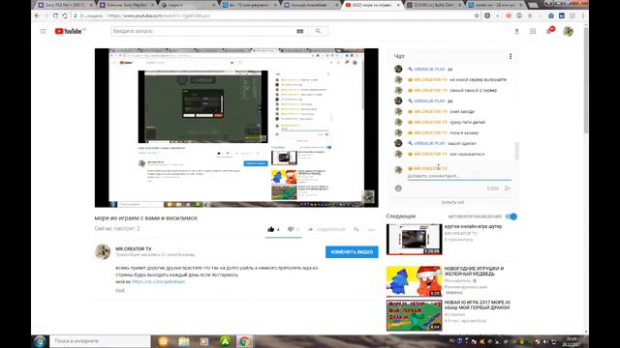
Task: Focus the chat comment input field
Action: (x=458, y=176)
